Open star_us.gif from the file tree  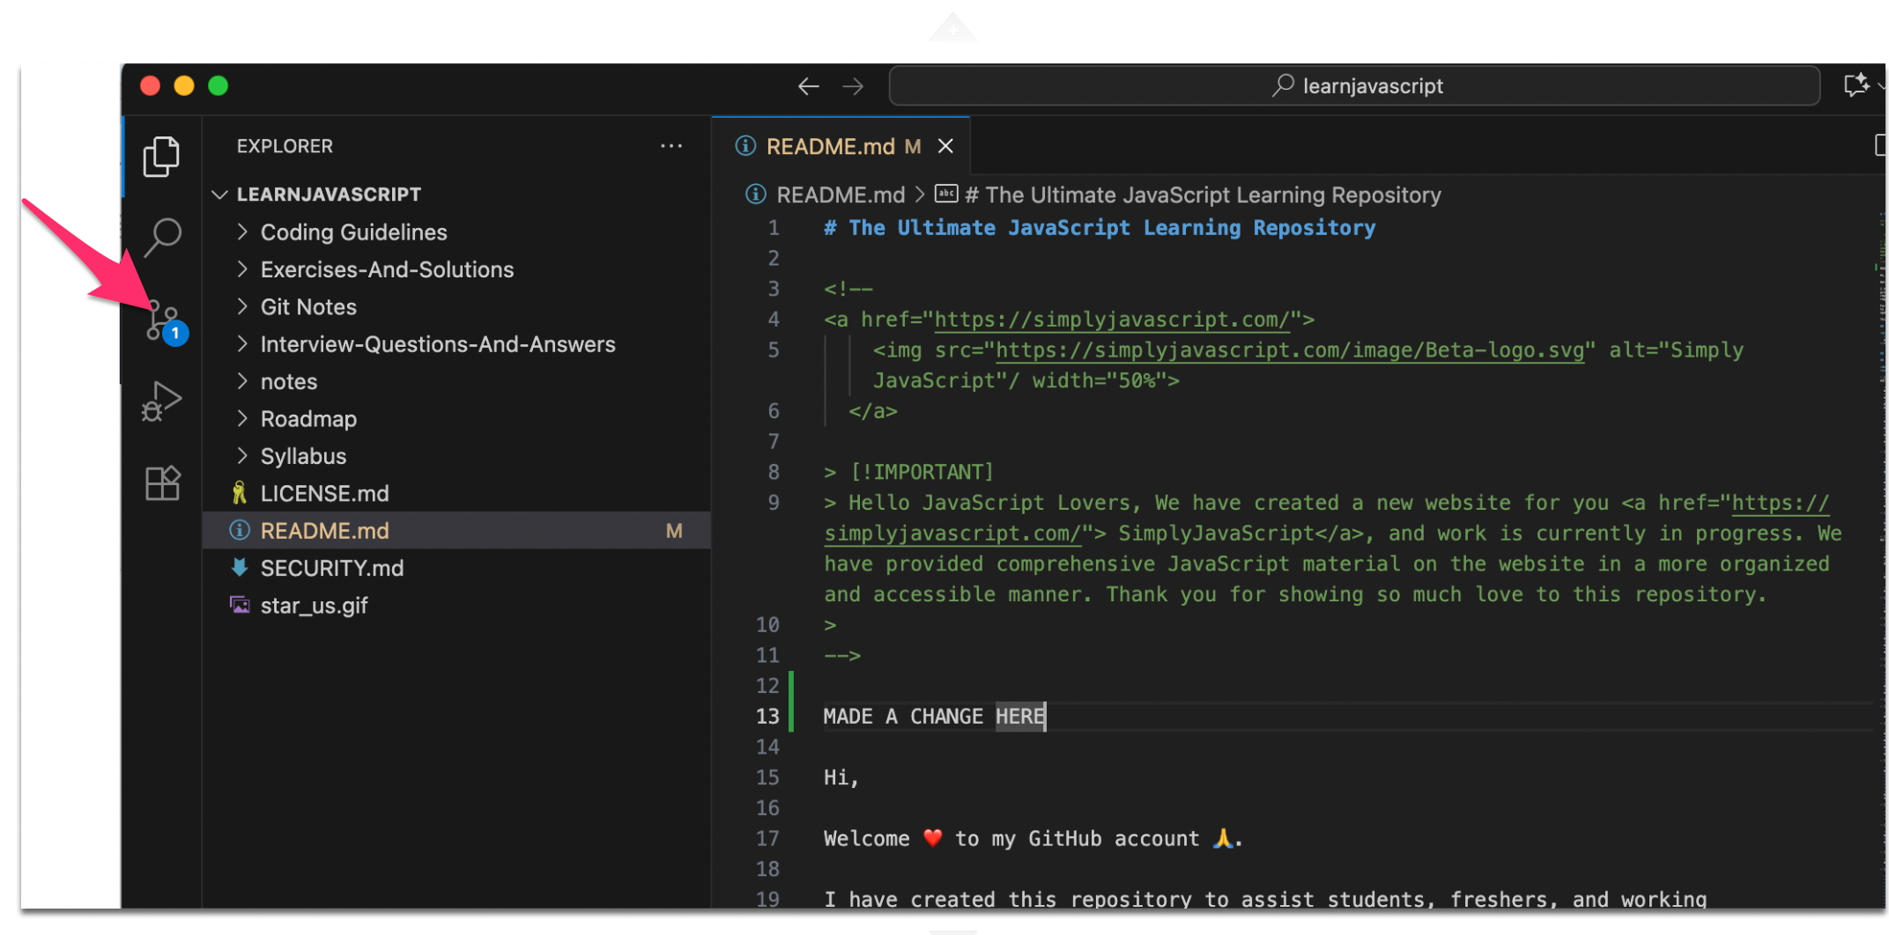pyautogui.click(x=456, y=605)
